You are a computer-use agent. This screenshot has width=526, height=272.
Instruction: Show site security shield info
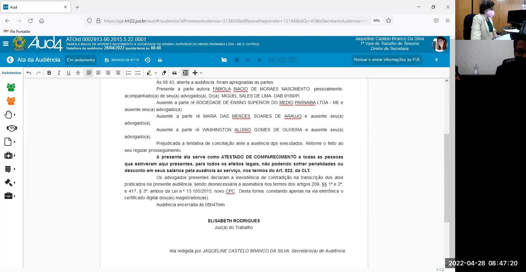pyautogui.click(x=89, y=21)
